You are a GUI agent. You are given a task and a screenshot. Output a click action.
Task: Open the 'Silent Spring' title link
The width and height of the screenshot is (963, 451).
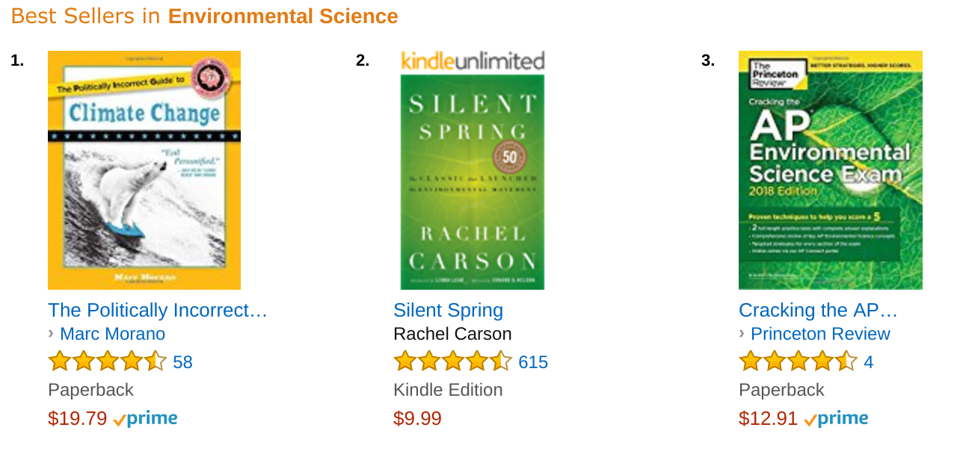pos(448,310)
